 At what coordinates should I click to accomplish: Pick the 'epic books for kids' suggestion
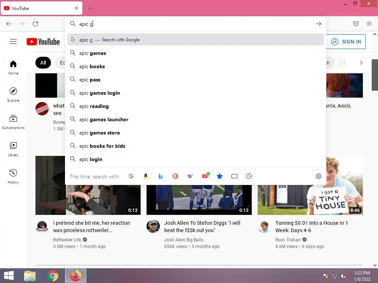point(196,146)
